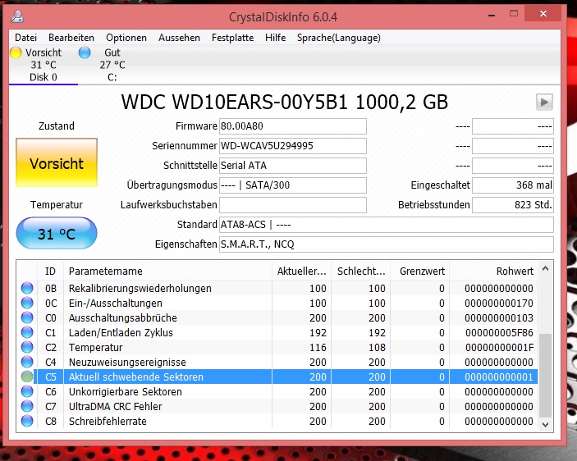The width and height of the screenshot is (577, 461).
Task: Open the Festplatte menu
Action: coord(232,38)
